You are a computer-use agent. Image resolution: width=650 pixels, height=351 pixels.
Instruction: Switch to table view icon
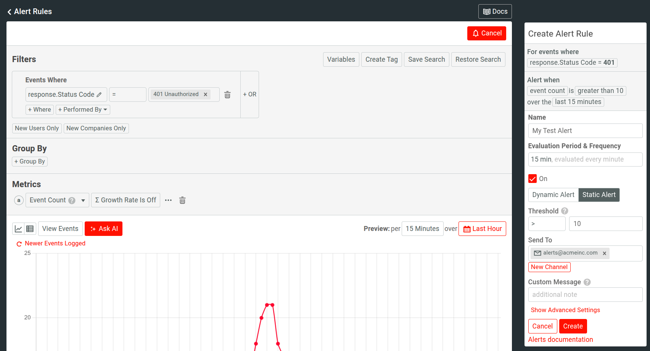pos(30,229)
